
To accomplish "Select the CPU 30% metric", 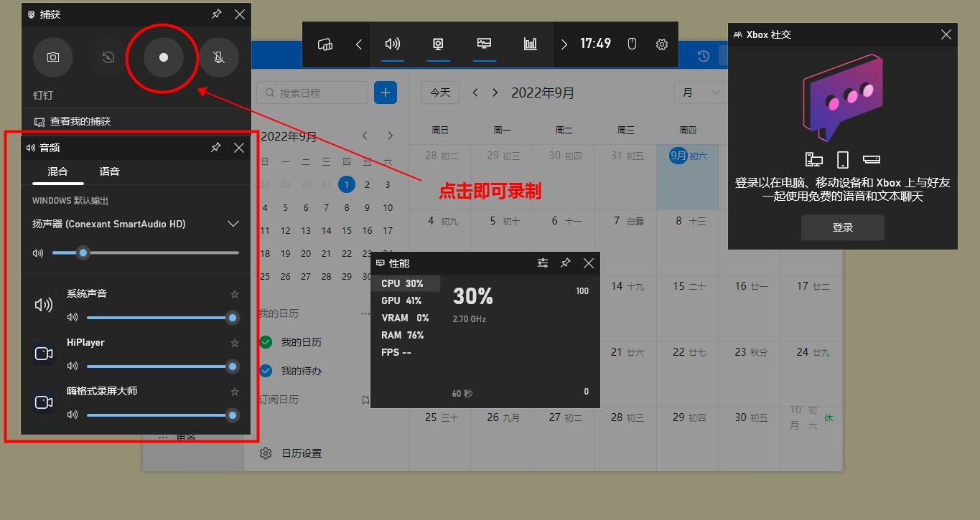I will [x=406, y=283].
